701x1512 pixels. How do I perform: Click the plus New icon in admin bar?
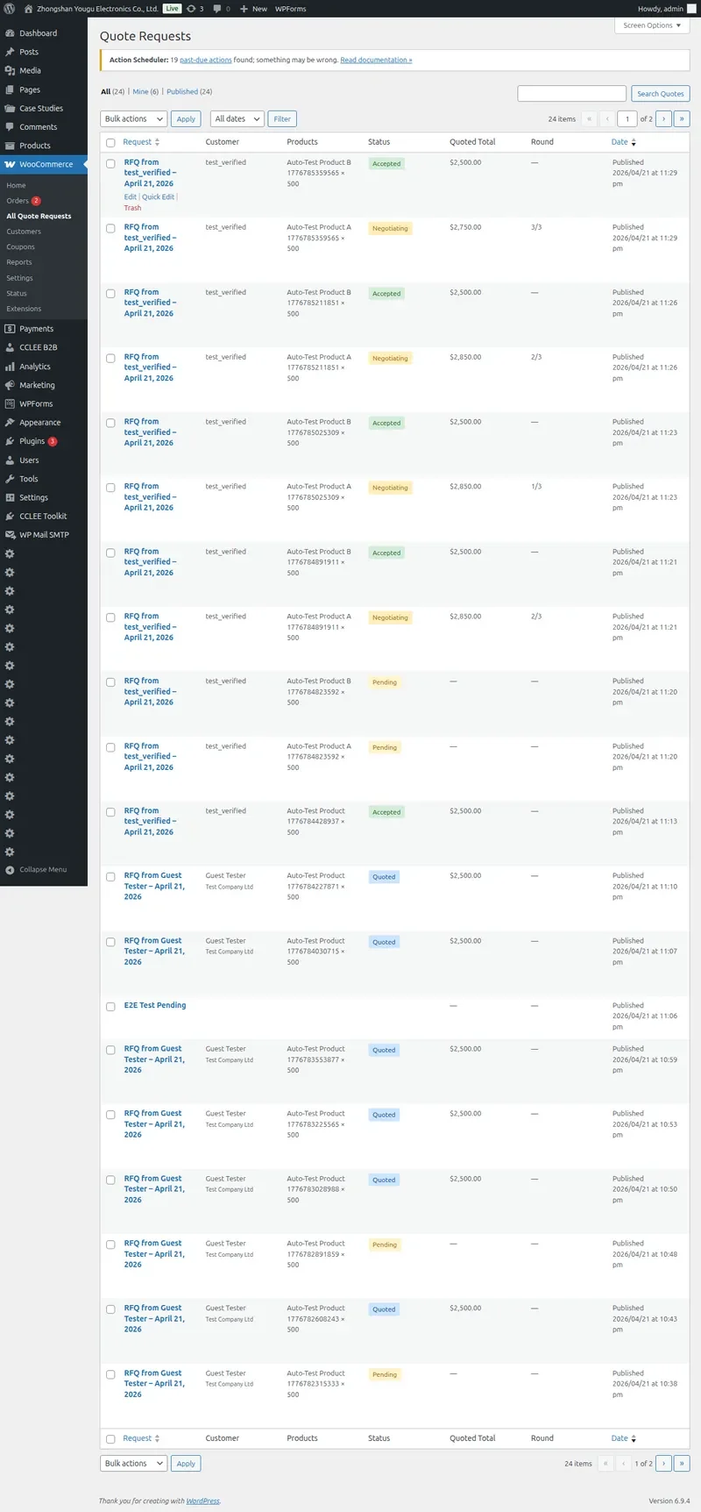coord(244,9)
